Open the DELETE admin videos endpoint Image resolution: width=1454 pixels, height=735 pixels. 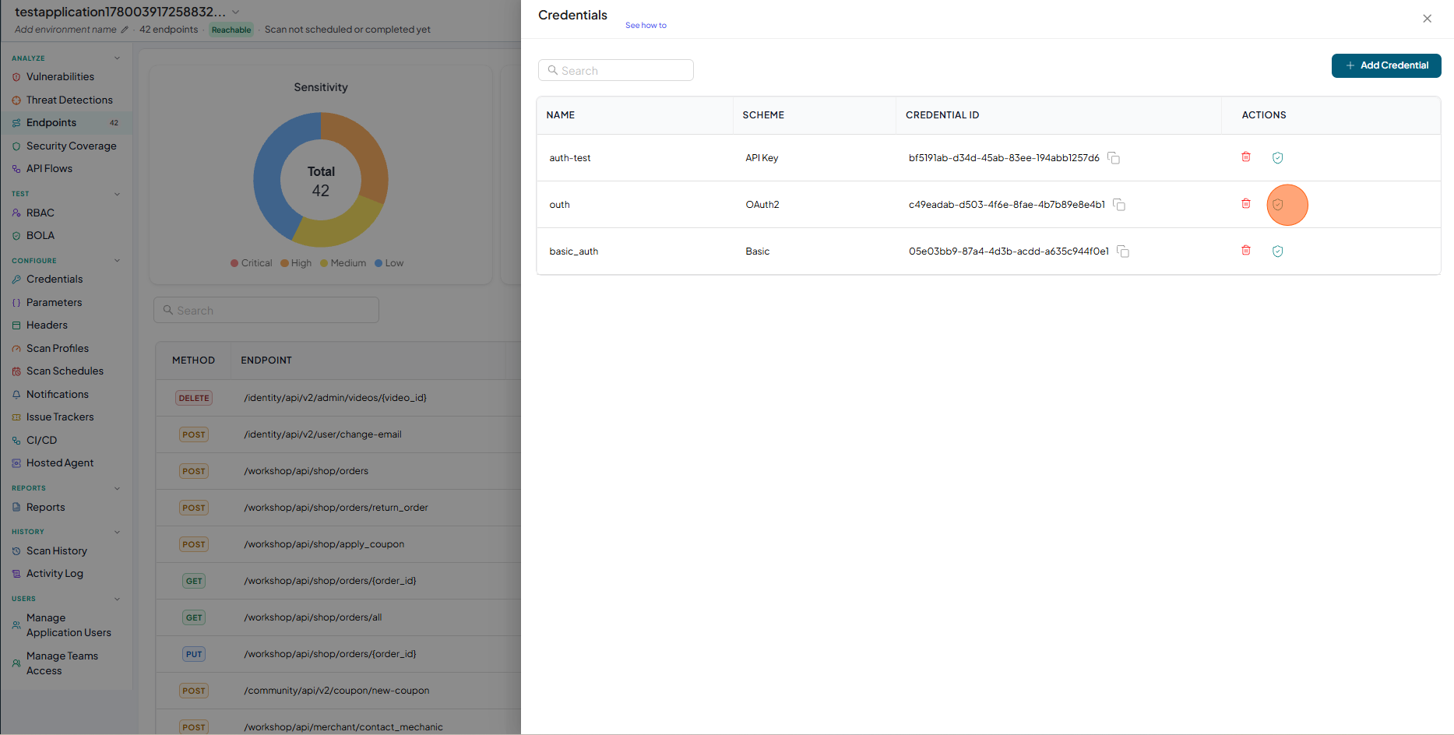(x=335, y=398)
